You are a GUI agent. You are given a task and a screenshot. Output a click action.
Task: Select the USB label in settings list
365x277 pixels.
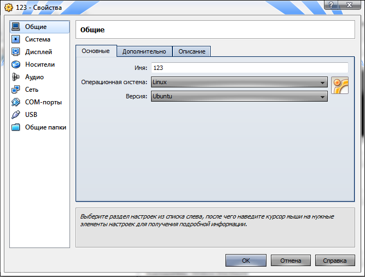(31, 115)
